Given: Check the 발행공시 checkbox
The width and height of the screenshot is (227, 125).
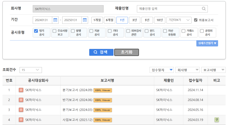Looking at the screenshot, I should pyautogui.click(x=73, y=31).
